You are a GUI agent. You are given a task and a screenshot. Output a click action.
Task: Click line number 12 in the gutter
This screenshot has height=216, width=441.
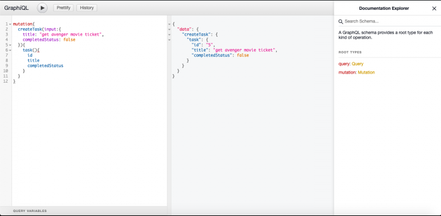click(6, 81)
